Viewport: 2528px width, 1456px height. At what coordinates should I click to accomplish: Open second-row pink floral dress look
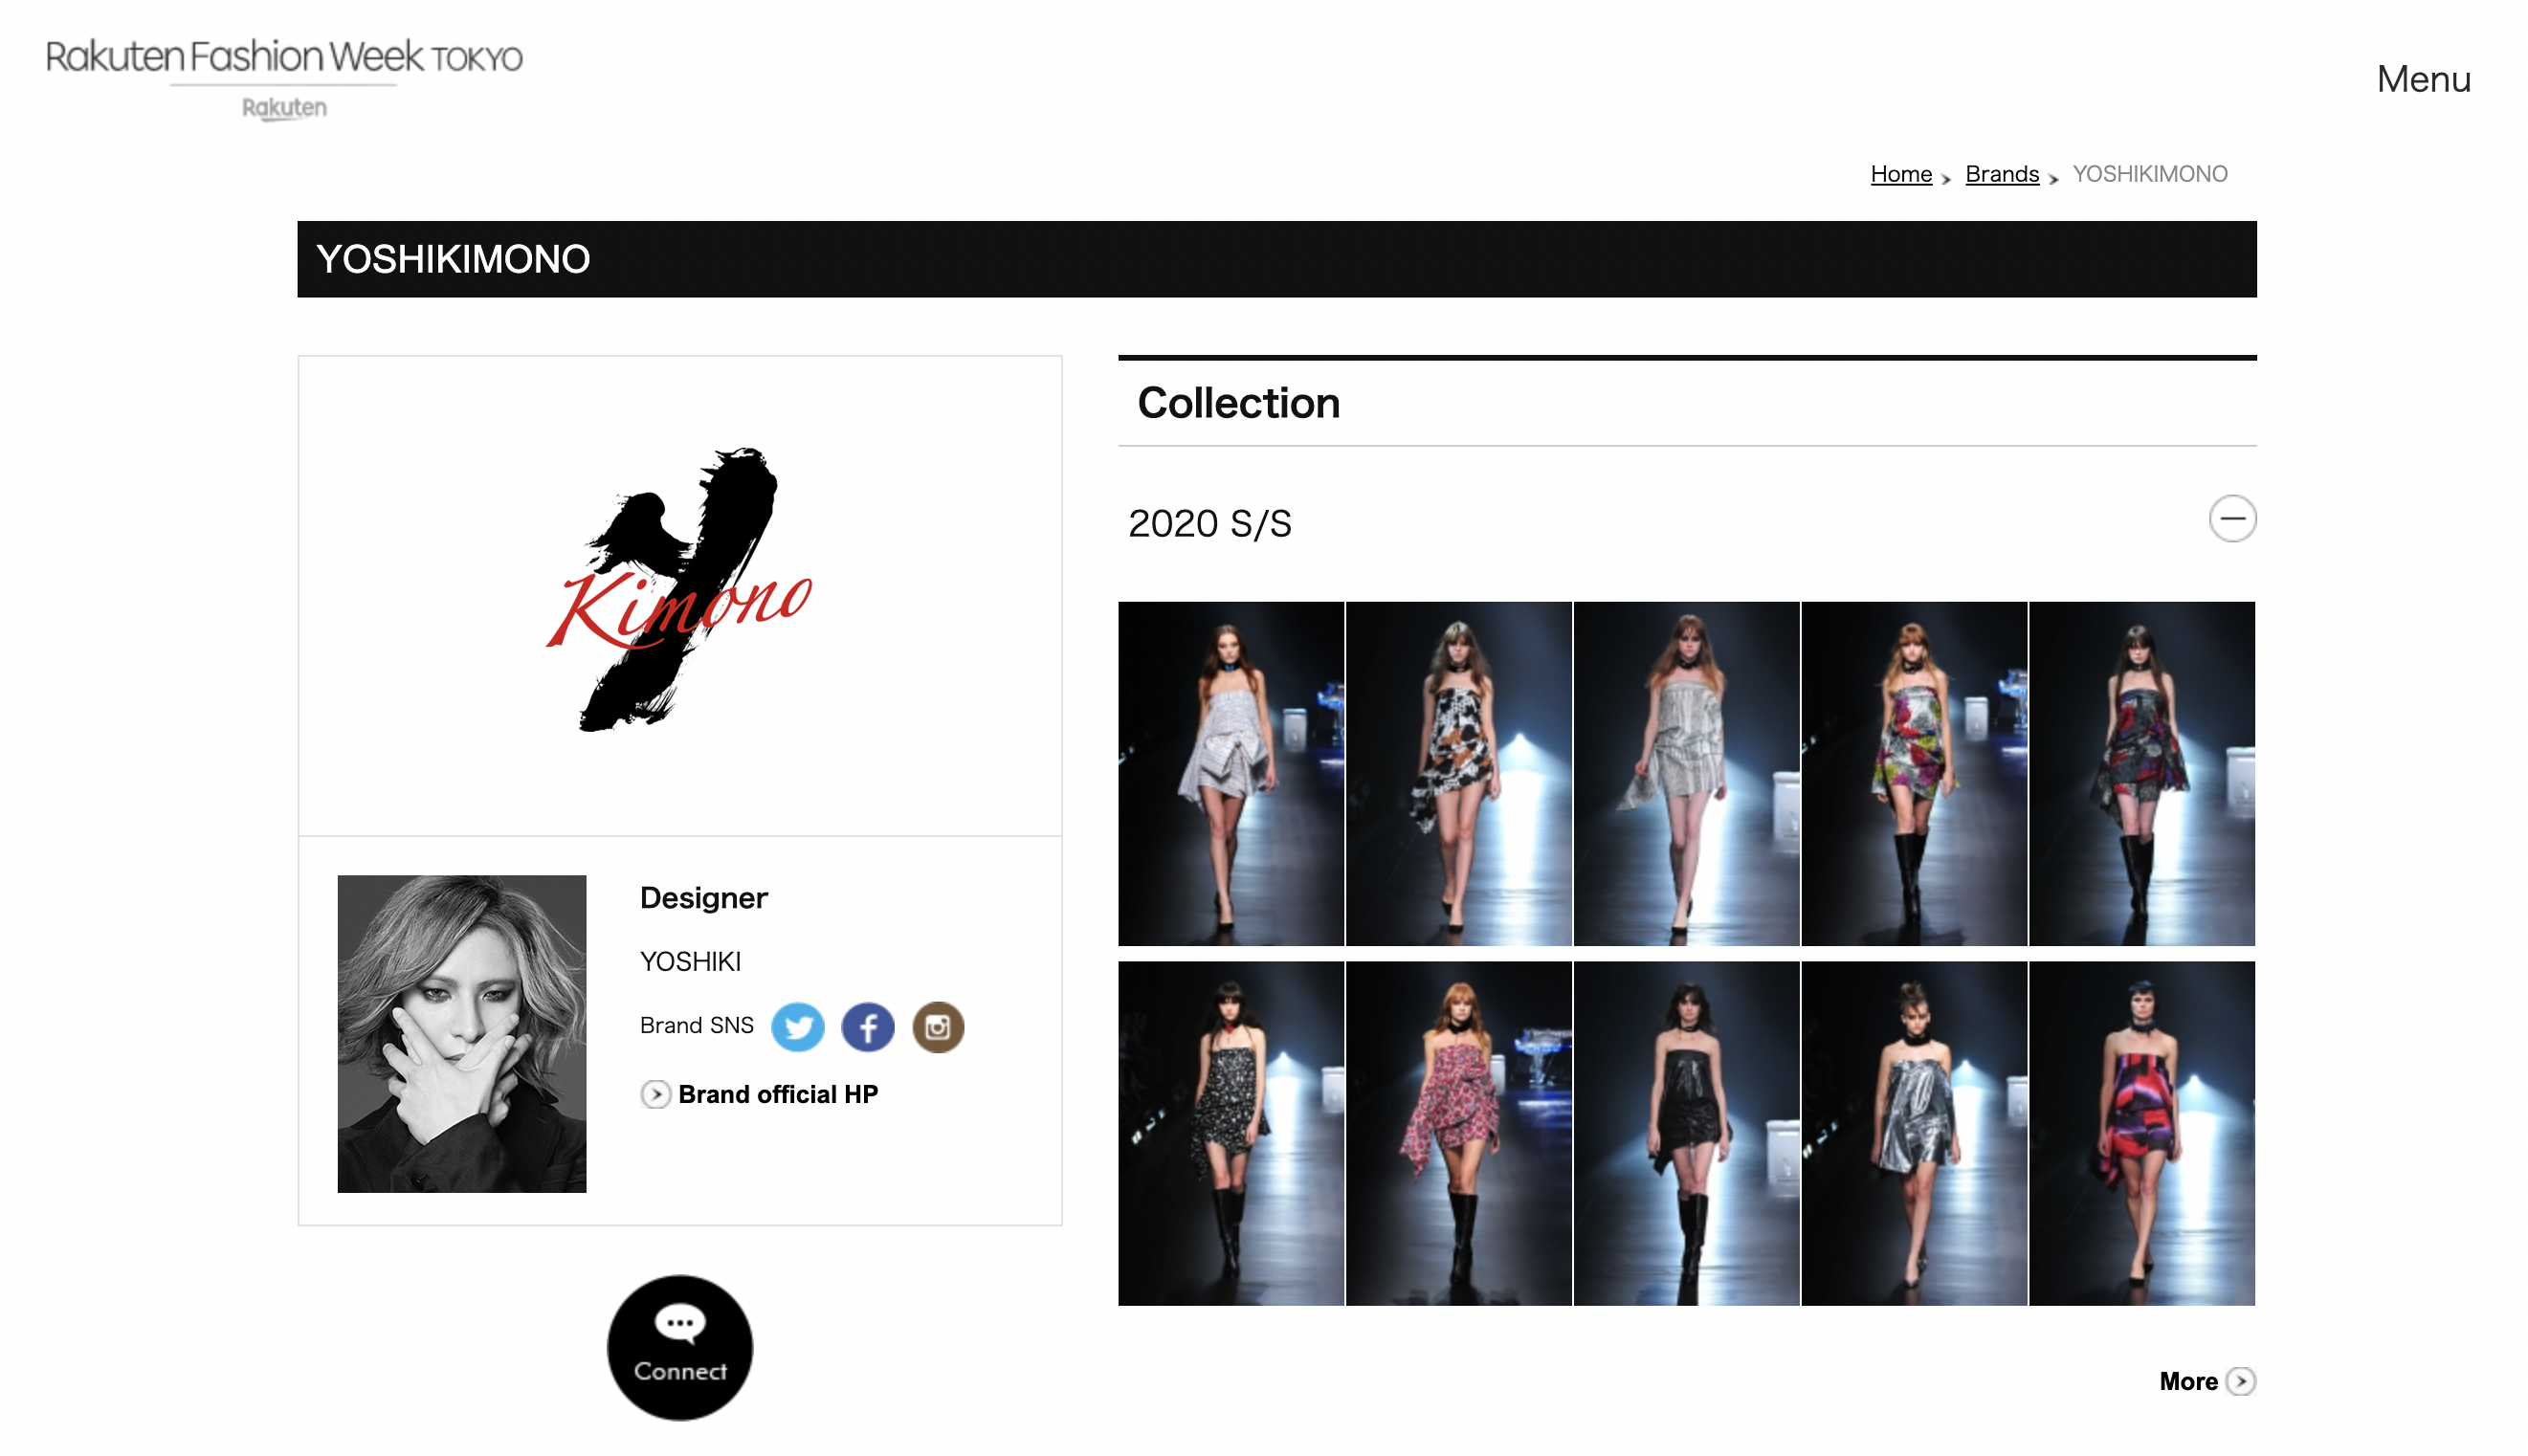coord(1457,1133)
